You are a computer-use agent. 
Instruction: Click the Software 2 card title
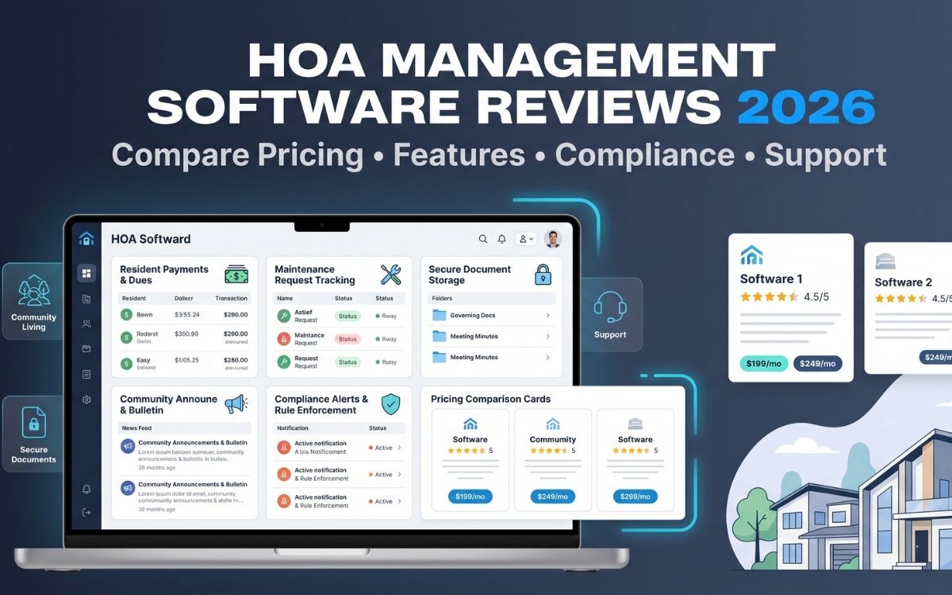point(904,282)
